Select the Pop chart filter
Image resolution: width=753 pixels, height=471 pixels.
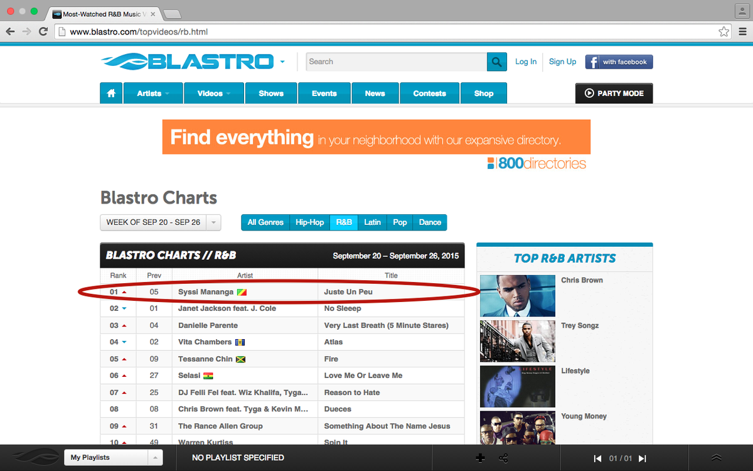[400, 222]
